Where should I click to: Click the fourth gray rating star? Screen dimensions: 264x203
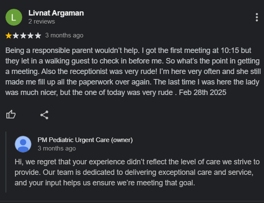click(31, 36)
